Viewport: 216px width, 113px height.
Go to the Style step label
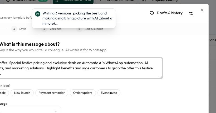tap(23, 29)
